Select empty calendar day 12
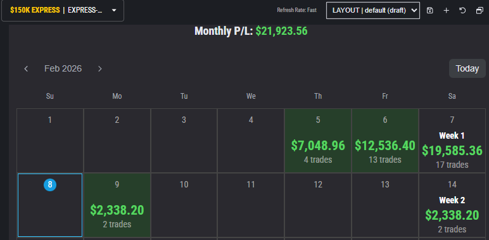The image size is (489, 240). point(318,205)
